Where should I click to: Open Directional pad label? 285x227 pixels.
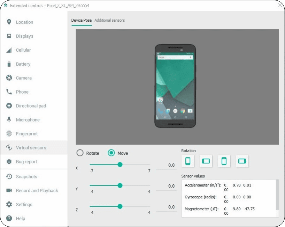coord(31,106)
